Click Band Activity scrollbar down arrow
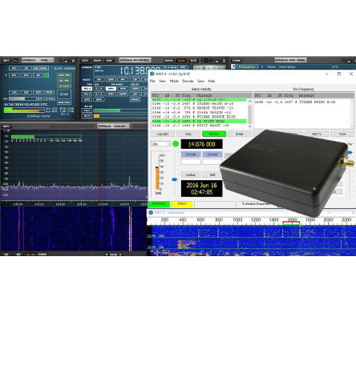The width and height of the screenshot is (356, 389). 250,126
